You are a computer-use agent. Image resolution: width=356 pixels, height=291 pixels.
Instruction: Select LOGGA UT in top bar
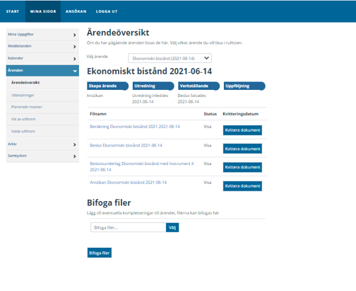pyautogui.click(x=107, y=11)
